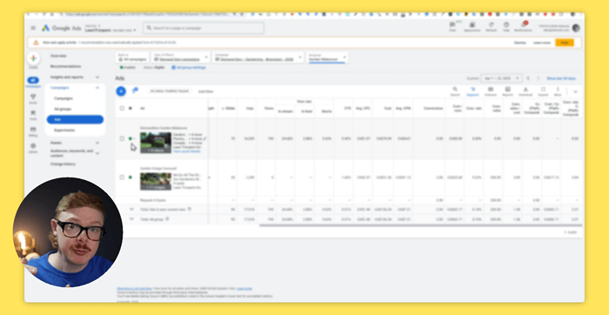Open the hamburger main menu
This screenshot has height=315, width=609.
click(x=33, y=28)
